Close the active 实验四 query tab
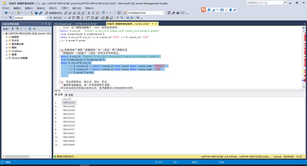 tap(156, 24)
